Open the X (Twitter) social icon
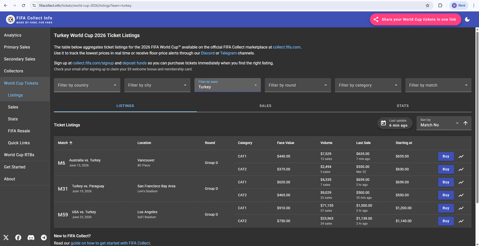This screenshot has height=246, width=479. click(x=6, y=238)
